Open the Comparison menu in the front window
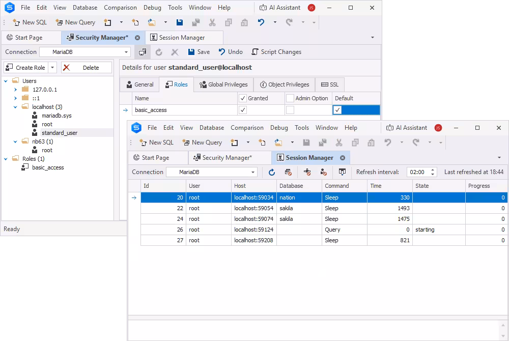This screenshot has height=341, width=509. coord(247,128)
